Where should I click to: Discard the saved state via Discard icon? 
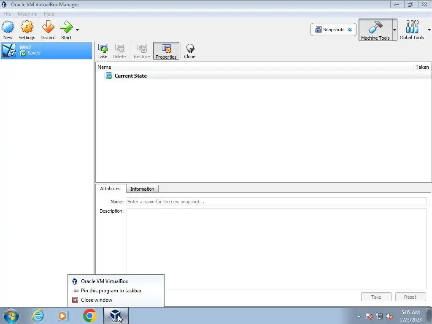tap(48, 30)
